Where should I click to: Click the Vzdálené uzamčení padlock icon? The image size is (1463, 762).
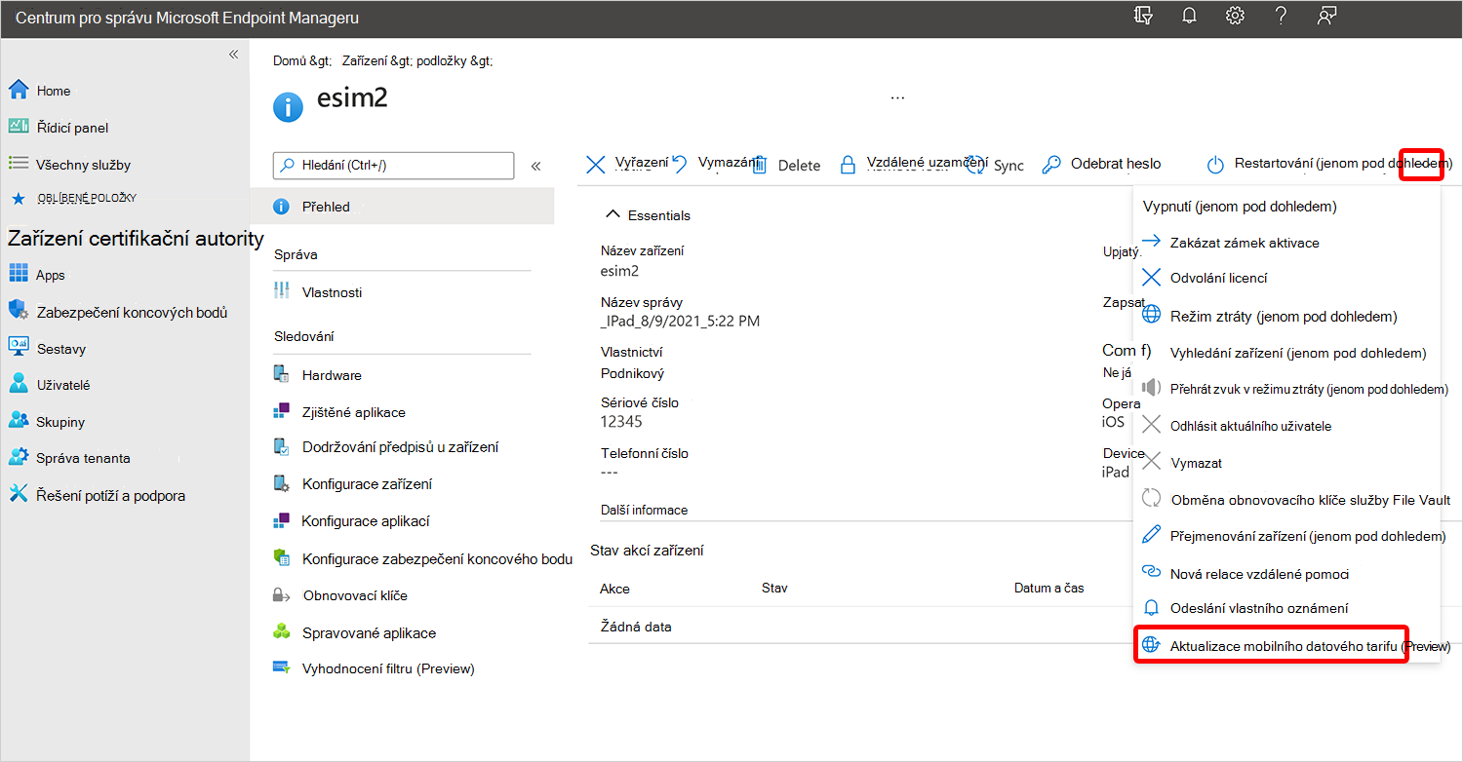pos(848,165)
